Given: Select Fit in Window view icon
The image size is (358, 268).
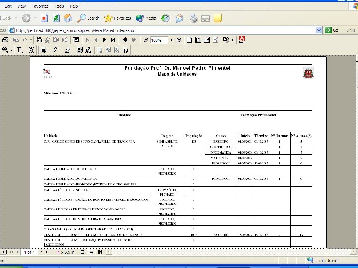Looking at the screenshot, I should click(x=198, y=40).
